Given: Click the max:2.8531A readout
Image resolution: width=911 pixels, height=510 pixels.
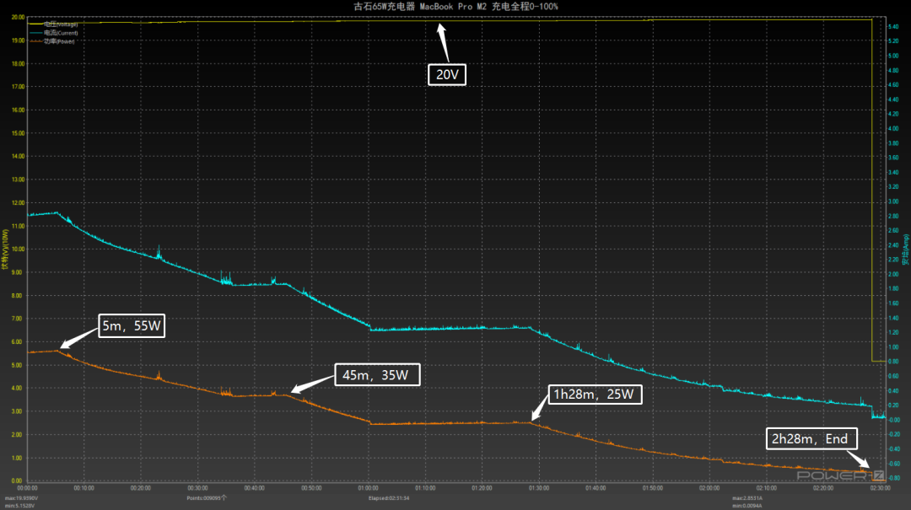Looking at the screenshot, I should (747, 498).
